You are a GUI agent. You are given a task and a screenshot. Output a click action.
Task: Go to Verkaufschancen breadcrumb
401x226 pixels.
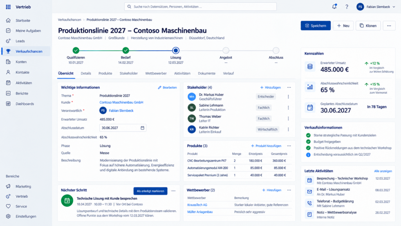tap(70, 20)
